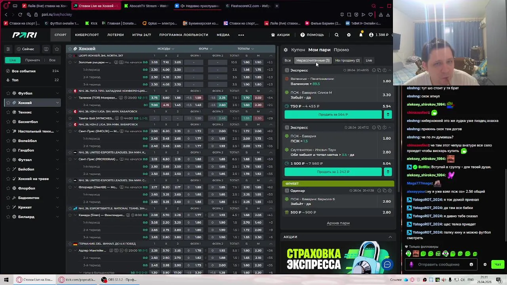This screenshot has height=285, width=507.
Task: Open the live chat support bubble icon
Action: tap(387, 264)
